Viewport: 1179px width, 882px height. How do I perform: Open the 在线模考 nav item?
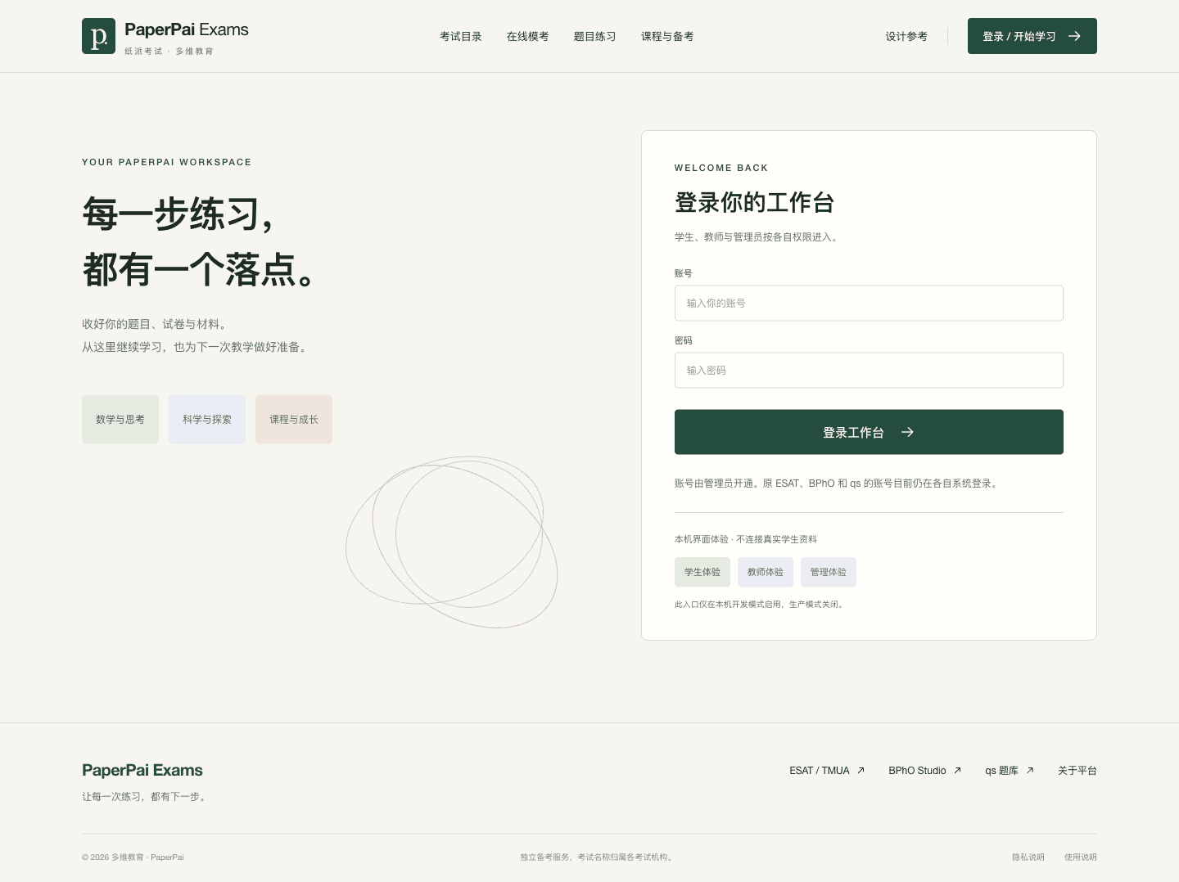pos(527,36)
